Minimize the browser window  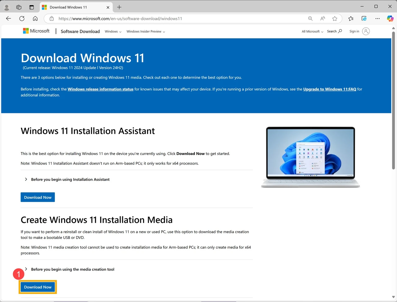click(x=362, y=7)
